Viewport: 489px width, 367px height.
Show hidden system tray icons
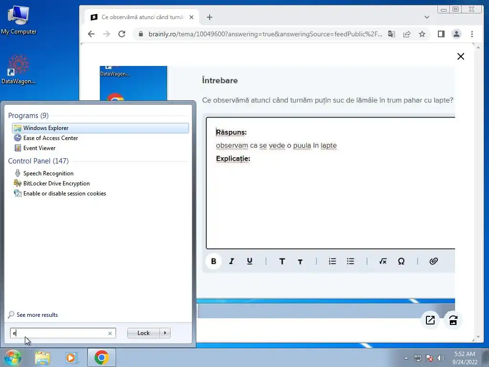pos(406,358)
